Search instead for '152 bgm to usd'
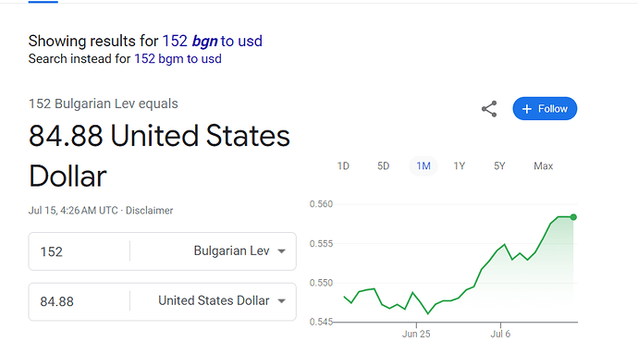 [x=178, y=59]
